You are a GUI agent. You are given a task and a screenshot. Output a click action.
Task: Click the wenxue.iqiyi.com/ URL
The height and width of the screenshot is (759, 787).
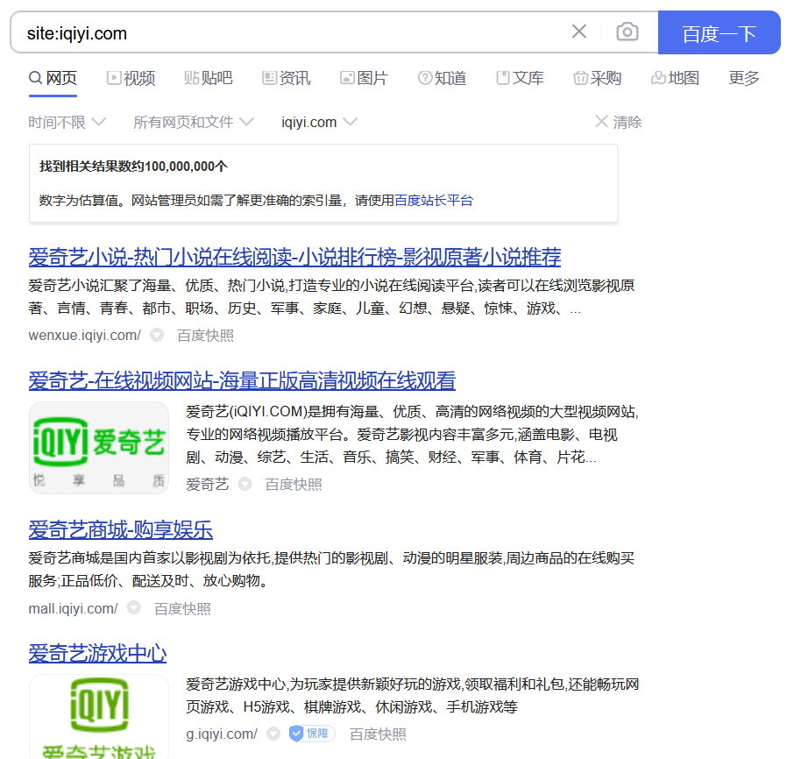(84, 335)
